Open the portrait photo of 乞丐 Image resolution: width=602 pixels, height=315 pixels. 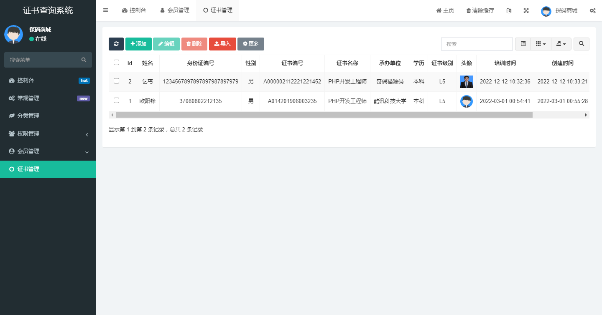click(467, 82)
